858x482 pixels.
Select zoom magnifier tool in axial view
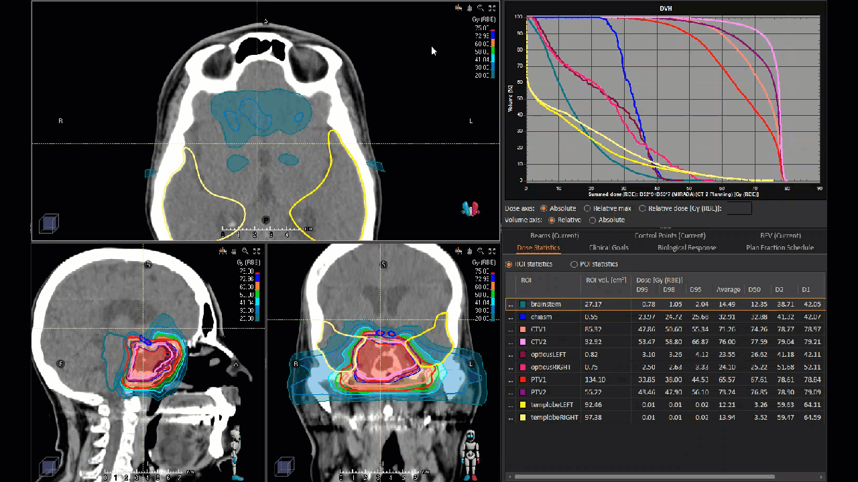pyautogui.click(x=481, y=8)
